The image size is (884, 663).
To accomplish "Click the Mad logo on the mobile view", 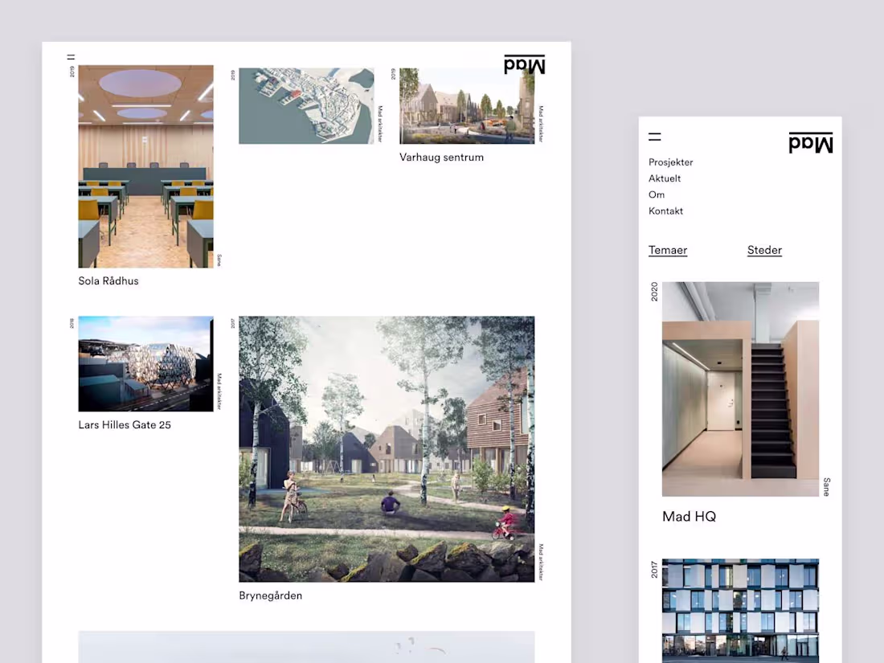I will point(811,143).
